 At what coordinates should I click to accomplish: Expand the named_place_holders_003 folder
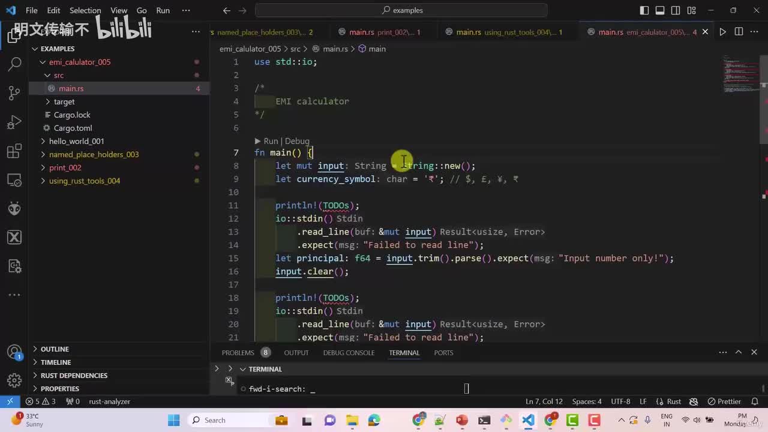coord(94,154)
